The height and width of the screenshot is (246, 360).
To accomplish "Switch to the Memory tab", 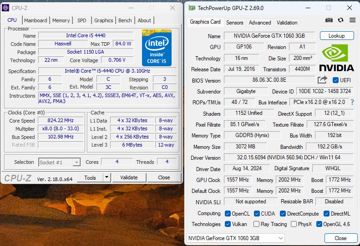I will click(x=61, y=20).
